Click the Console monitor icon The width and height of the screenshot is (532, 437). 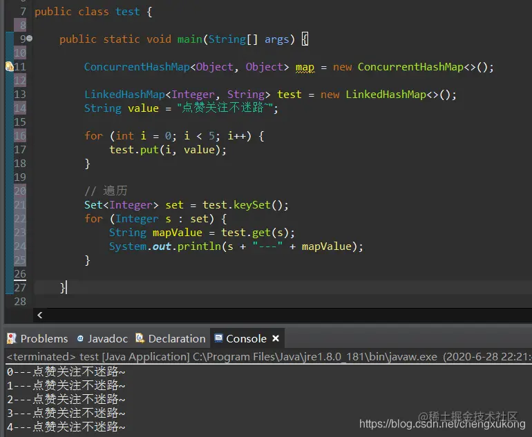[219, 338]
